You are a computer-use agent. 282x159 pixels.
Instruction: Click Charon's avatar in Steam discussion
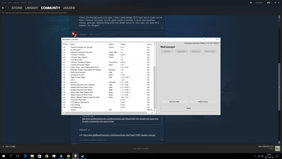pos(74,34)
